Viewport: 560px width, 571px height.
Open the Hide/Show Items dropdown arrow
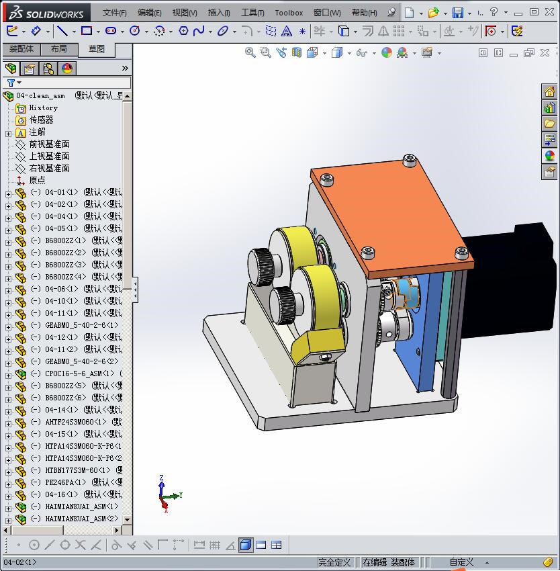pos(374,53)
